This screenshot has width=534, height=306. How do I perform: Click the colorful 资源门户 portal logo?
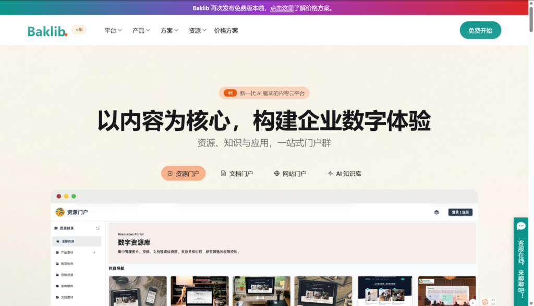[x=60, y=212]
